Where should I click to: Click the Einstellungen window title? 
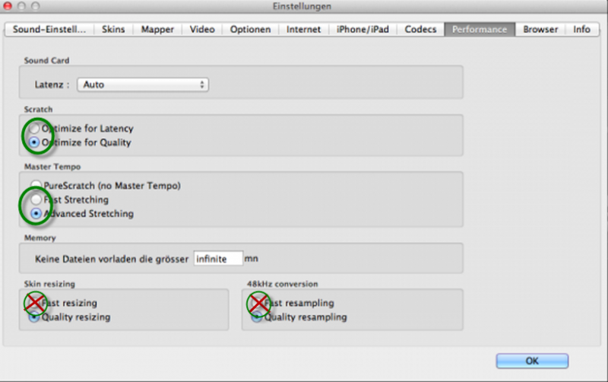pos(302,6)
